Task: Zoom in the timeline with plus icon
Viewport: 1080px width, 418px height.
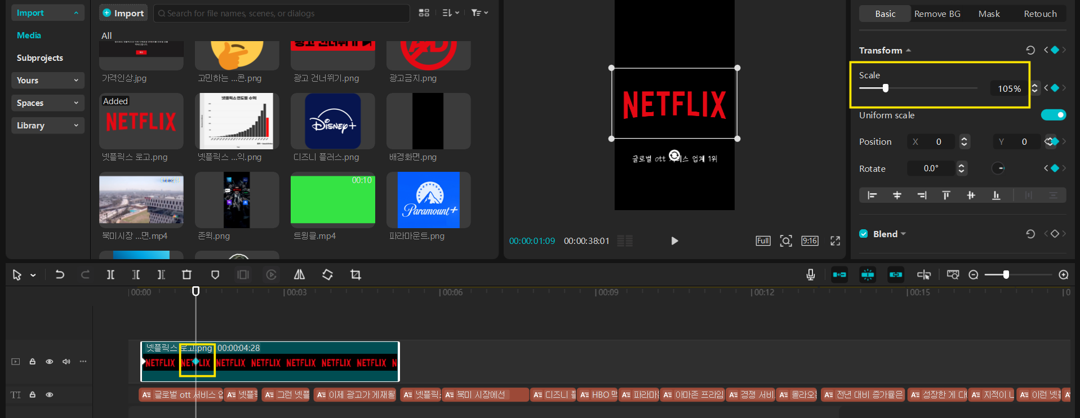Action: [1064, 274]
